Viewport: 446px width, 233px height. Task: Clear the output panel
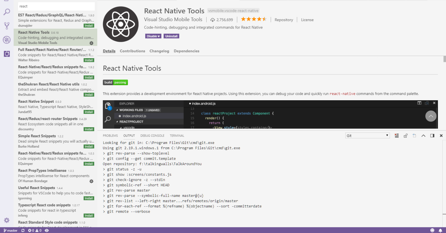[x=397, y=136]
